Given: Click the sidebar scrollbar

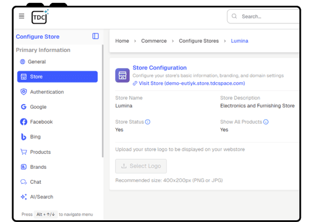Looking at the screenshot, I should [103, 101].
